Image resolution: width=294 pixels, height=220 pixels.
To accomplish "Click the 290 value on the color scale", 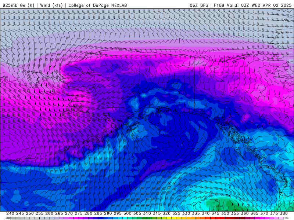I will [x=108, y=213].
